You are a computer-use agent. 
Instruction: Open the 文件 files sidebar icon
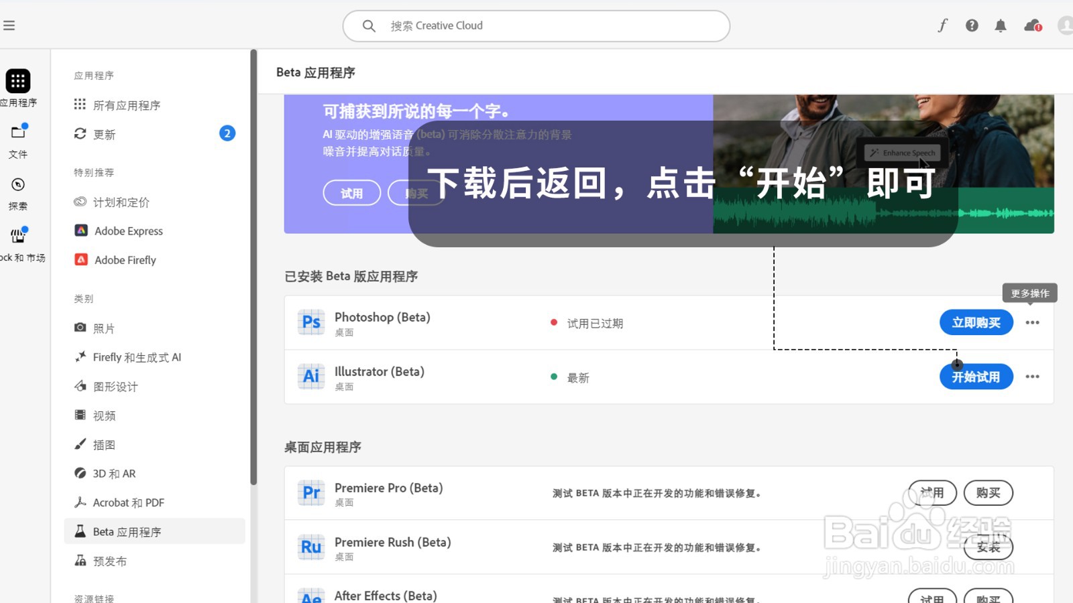coord(18,132)
